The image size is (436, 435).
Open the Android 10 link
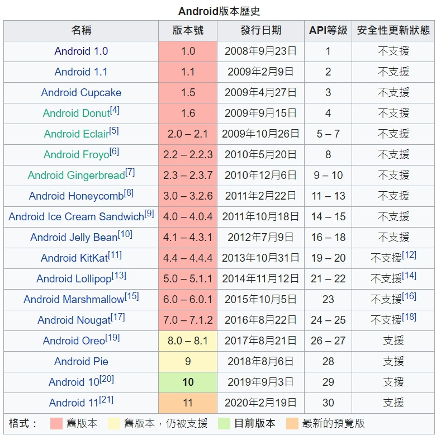coord(74,382)
